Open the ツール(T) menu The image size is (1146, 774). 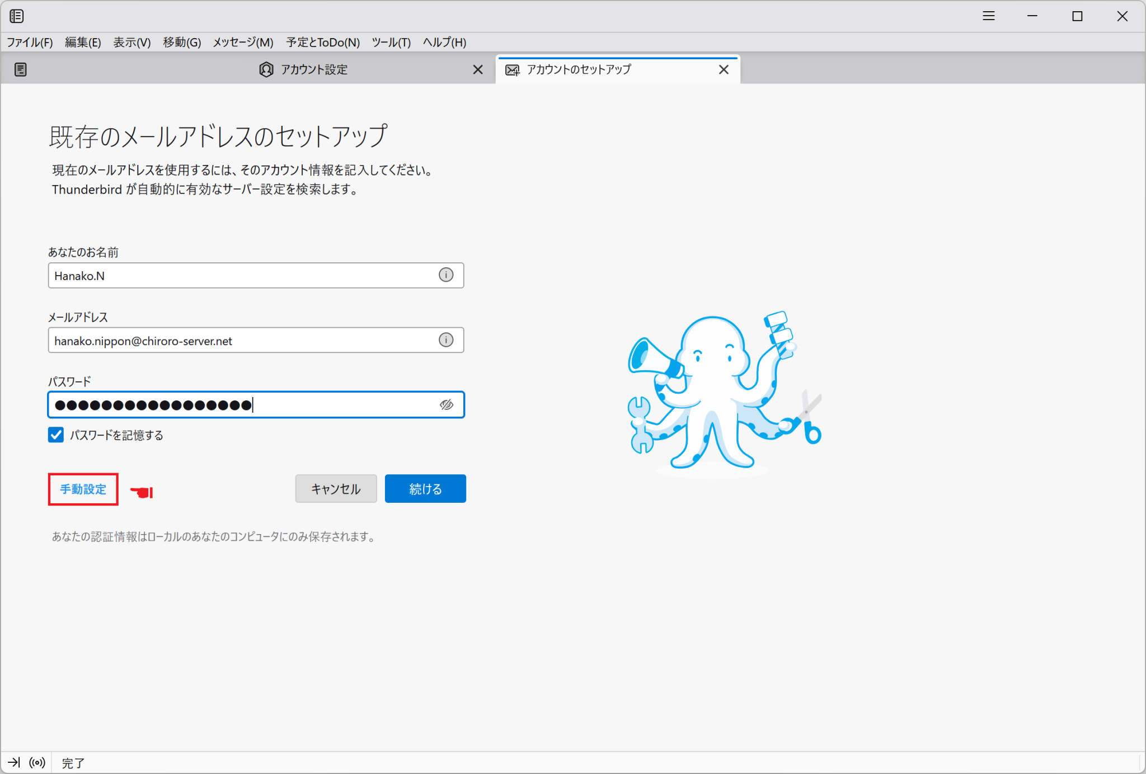tap(391, 42)
